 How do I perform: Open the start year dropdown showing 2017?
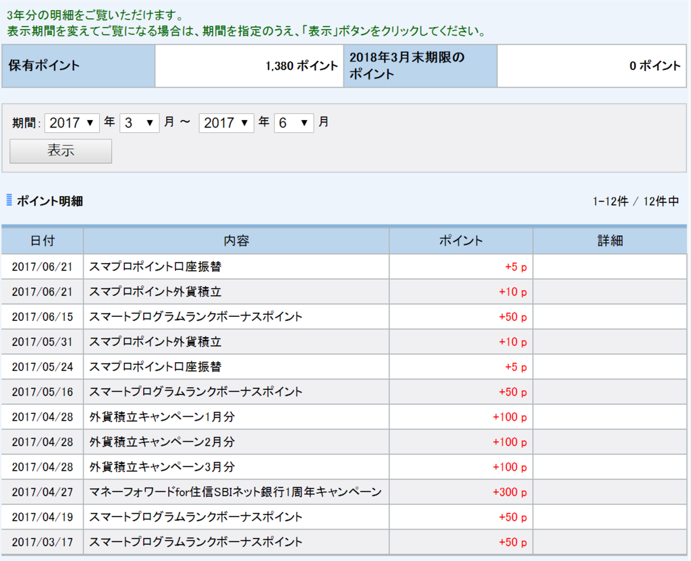72,123
